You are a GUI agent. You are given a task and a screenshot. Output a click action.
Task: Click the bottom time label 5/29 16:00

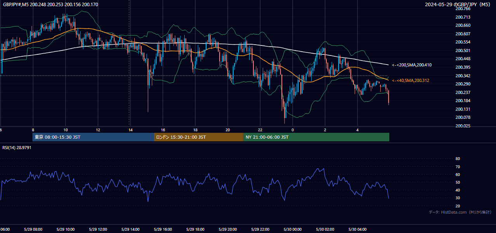[163, 229]
